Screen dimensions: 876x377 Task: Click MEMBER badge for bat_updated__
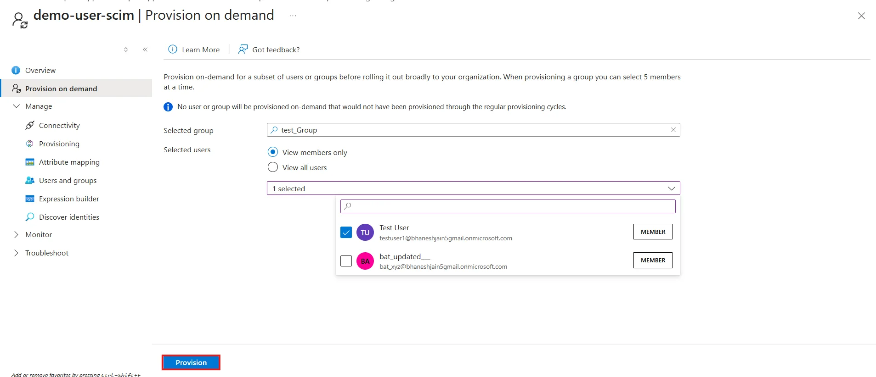(653, 260)
